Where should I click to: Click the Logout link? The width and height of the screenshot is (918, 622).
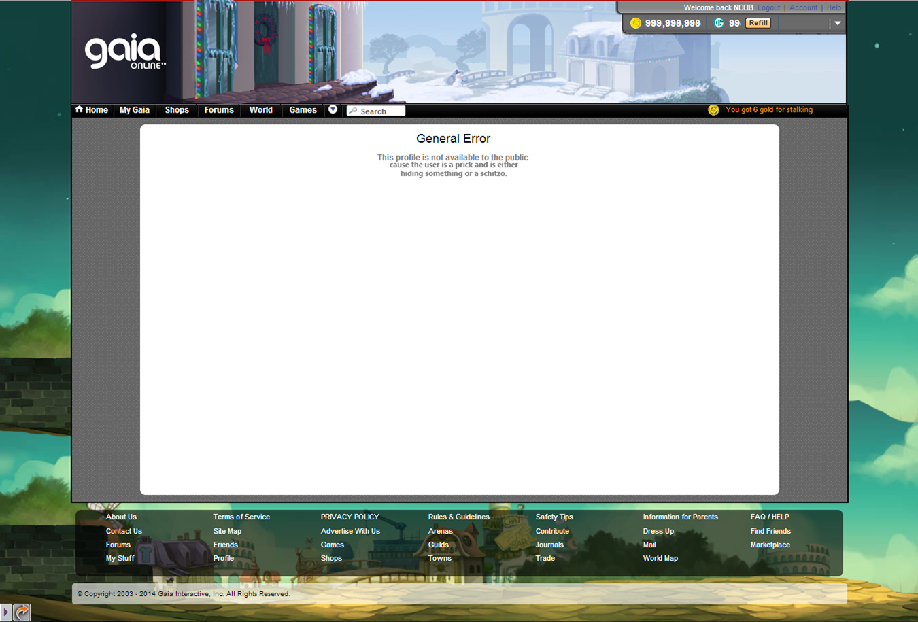coord(769,7)
